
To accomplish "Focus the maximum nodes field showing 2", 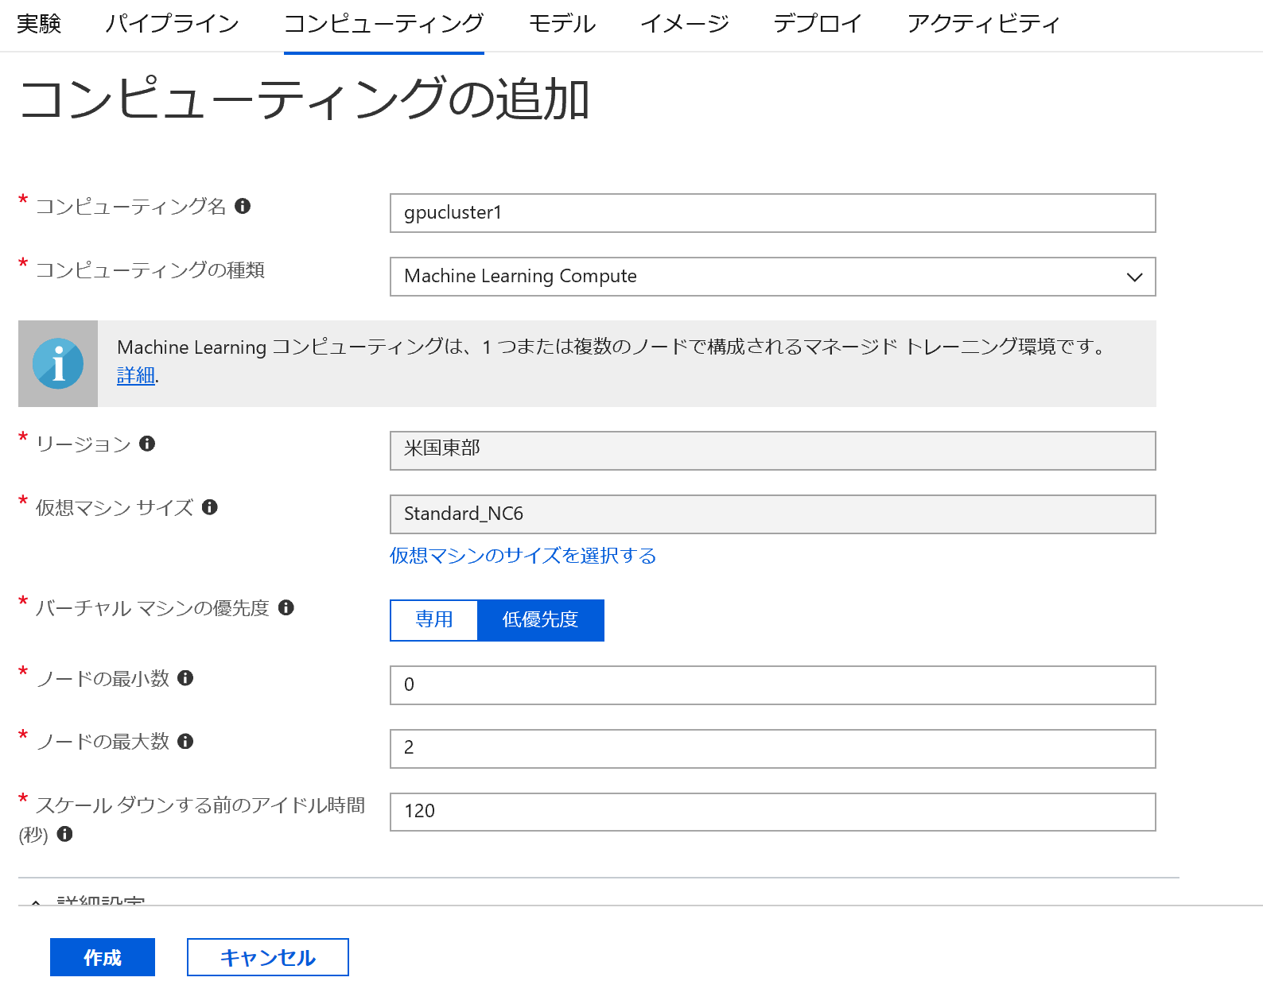I will point(772,749).
